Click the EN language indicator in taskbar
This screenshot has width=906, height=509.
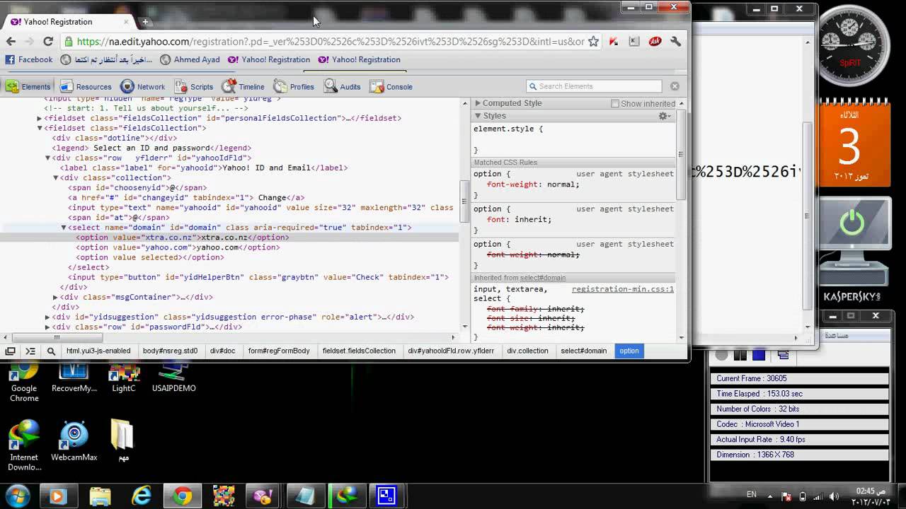pos(751,495)
